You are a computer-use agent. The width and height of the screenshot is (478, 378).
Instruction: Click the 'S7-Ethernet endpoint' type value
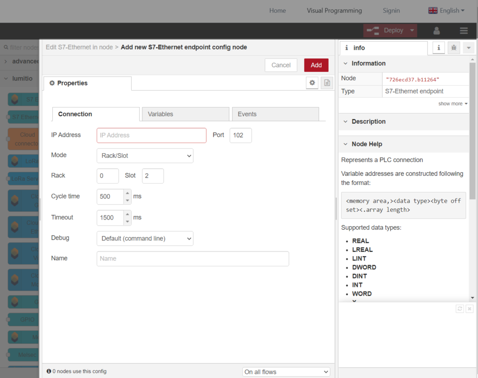point(414,91)
